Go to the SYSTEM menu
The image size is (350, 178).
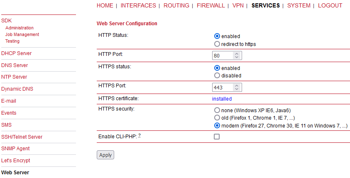(299, 5)
